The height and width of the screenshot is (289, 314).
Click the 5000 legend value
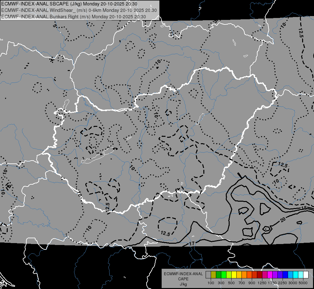[303, 283]
